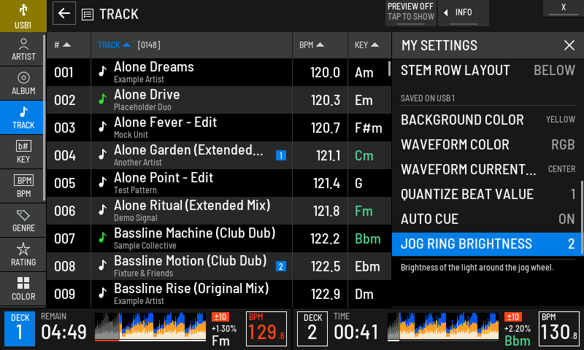Click Deck 2 key Bbm
This screenshot has width=584, height=350.
click(518, 341)
